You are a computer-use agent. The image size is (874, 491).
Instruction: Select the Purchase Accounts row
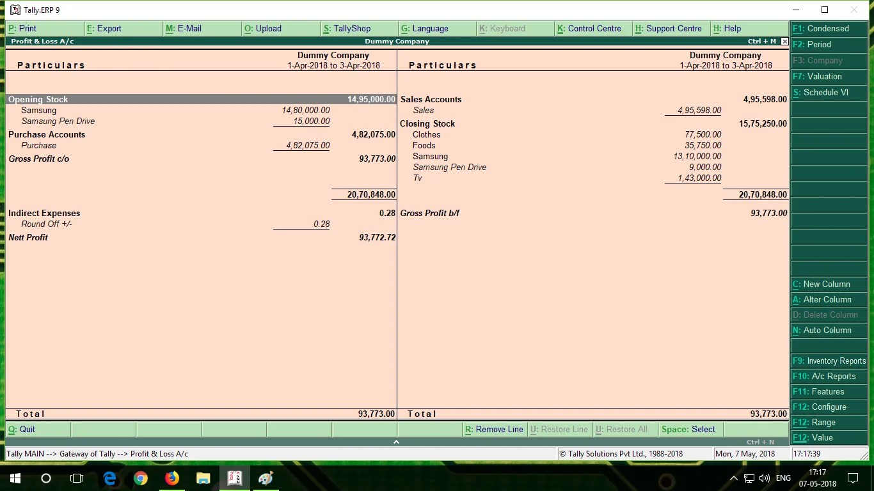(201, 135)
